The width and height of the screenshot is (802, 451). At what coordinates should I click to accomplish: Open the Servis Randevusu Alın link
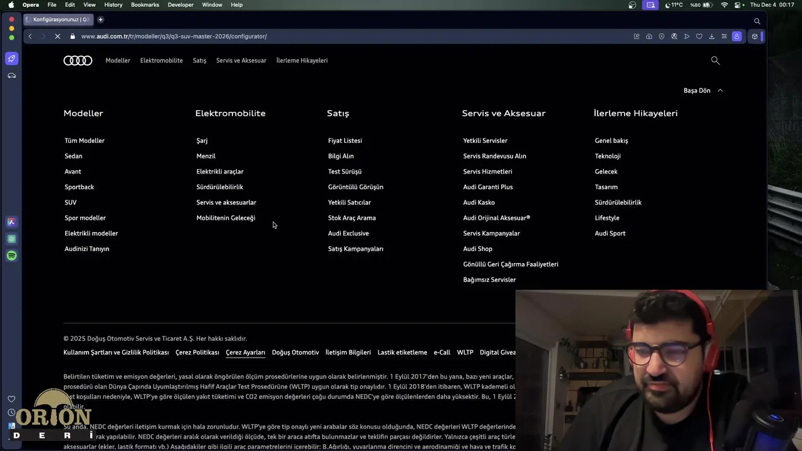tap(494, 156)
